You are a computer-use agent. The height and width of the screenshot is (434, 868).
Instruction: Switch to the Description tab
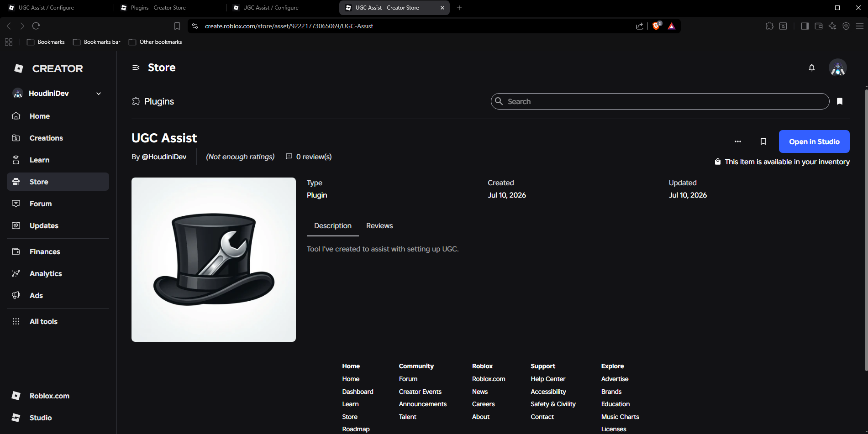pyautogui.click(x=333, y=226)
